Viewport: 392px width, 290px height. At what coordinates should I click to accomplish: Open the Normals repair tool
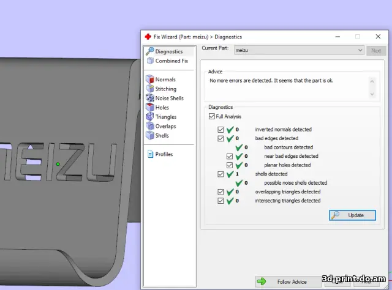coord(150,80)
